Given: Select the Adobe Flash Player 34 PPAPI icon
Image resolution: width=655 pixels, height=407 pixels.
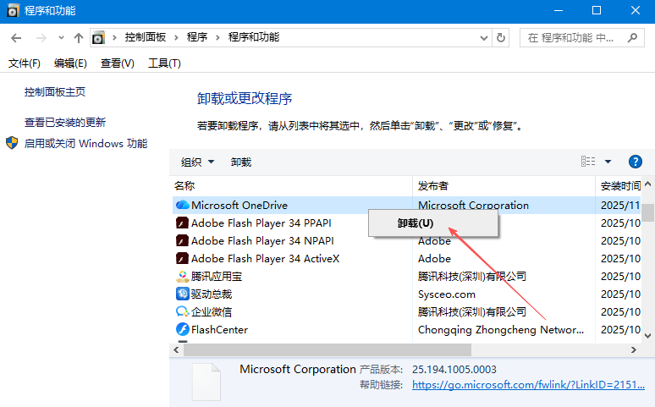Looking at the screenshot, I should [x=182, y=223].
